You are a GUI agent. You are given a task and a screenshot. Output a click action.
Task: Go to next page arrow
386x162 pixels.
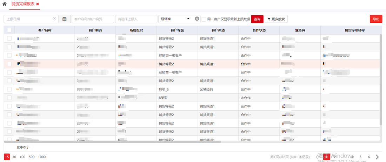point(377,157)
